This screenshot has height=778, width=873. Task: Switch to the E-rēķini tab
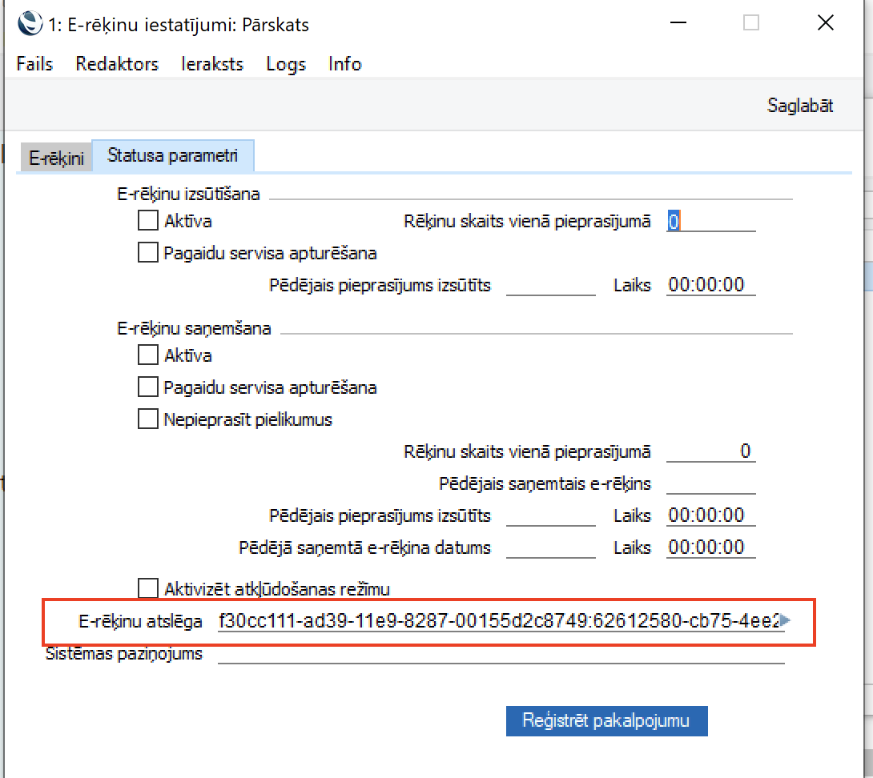[56, 158]
